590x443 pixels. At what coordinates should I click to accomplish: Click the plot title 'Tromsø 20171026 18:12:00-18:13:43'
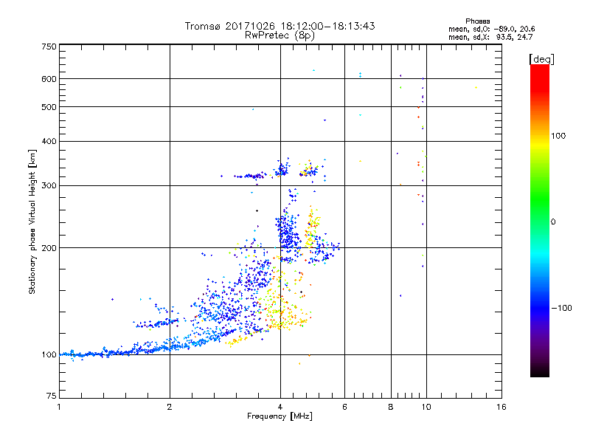(280, 26)
